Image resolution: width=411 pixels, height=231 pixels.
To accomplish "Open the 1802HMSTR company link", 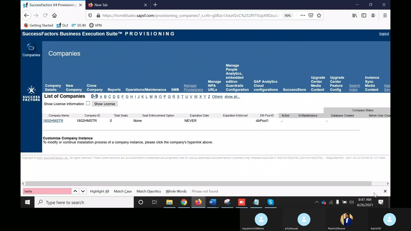I will click(x=53, y=121).
